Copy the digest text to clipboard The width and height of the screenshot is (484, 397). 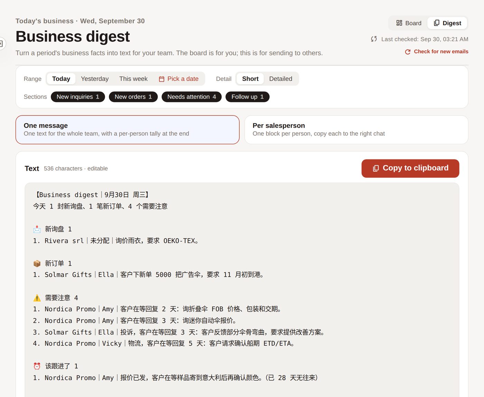410,168
